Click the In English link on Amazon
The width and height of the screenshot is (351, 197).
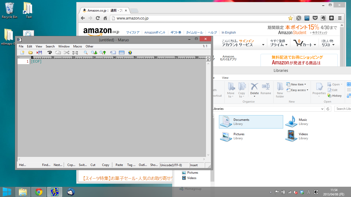click(x=228, y=33)
